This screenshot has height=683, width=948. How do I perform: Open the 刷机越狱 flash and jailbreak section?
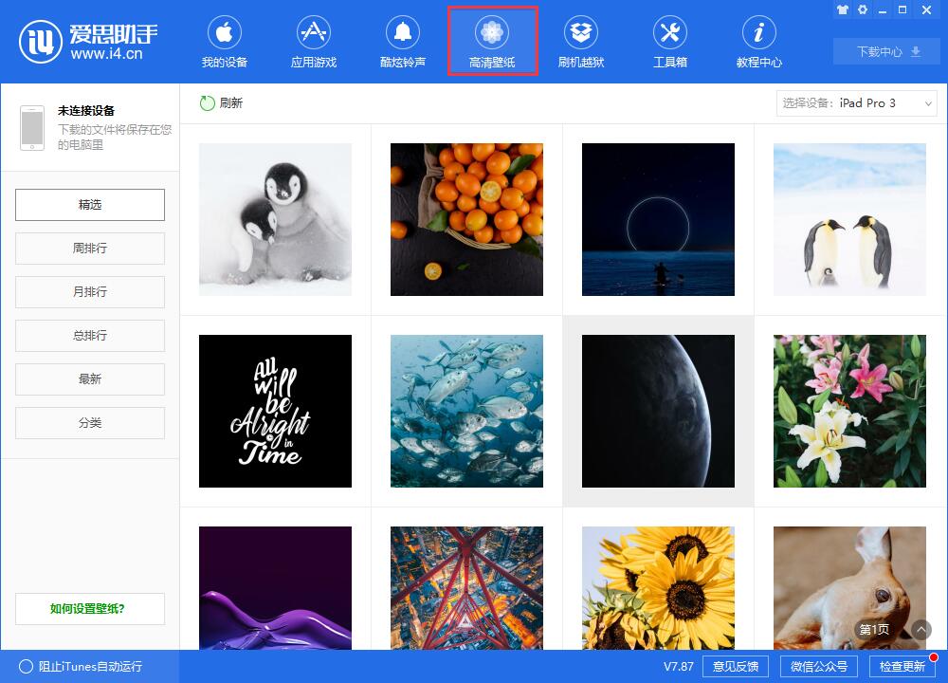tap(581, 43)
